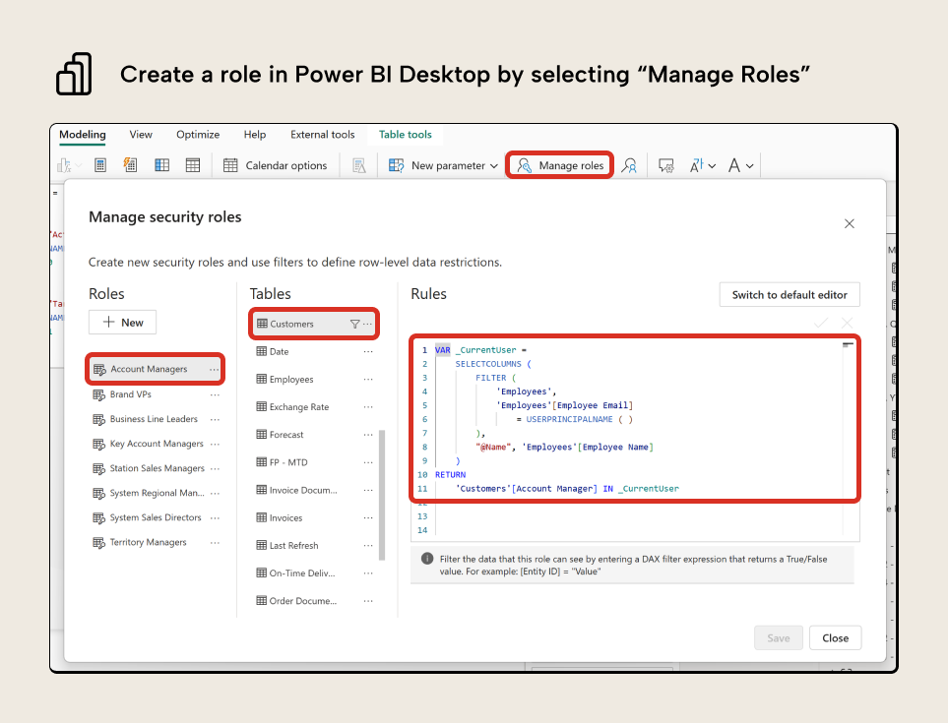Image resolution: width=948 pixels, height=723 pixels.
Task: Click the role icon next to Brand VPs
Action: pos(100,394)
